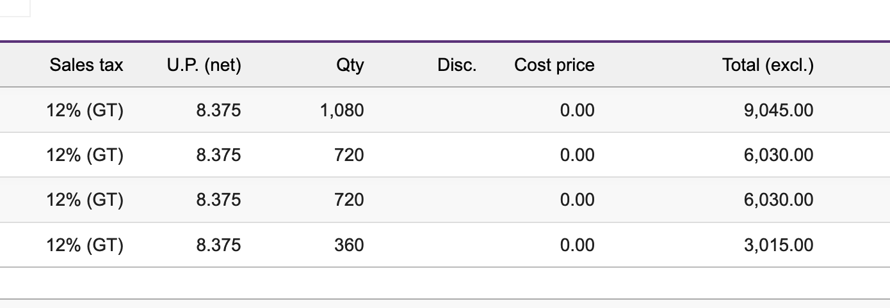Click the quantity cell showing 1,080
The height and width of the screenshot is (308, 890).
[341, 111]
